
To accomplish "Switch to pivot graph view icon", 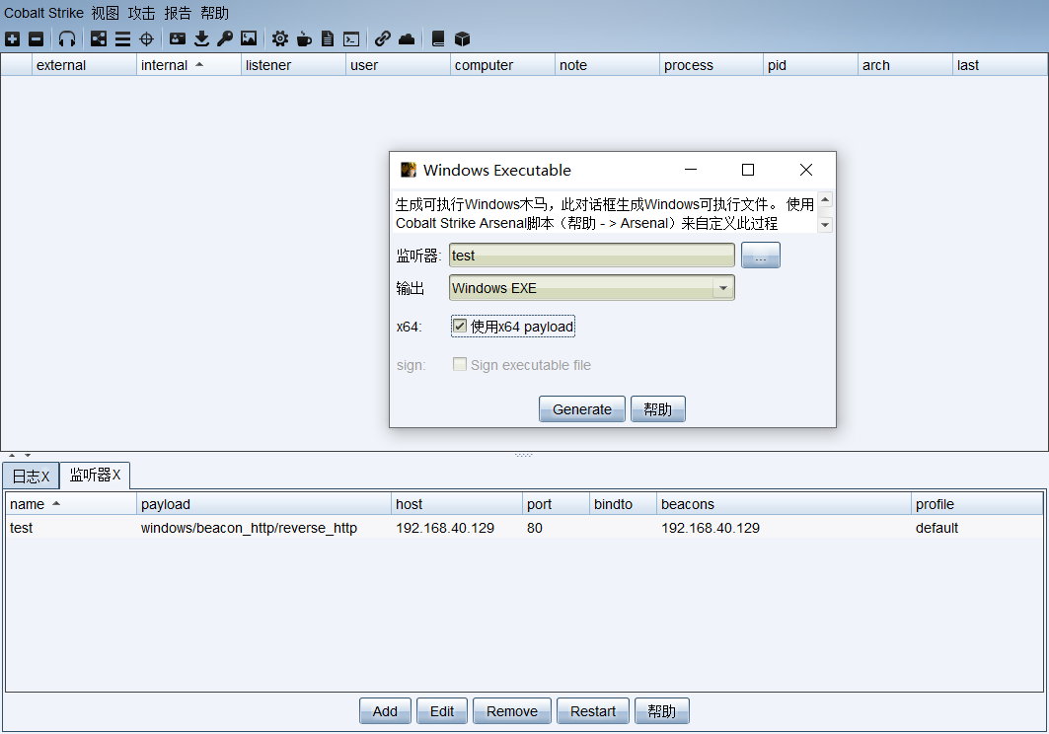I will 99,38.
